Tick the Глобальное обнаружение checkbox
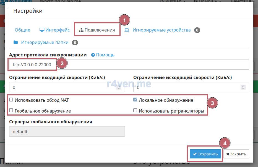 (11, 111)
